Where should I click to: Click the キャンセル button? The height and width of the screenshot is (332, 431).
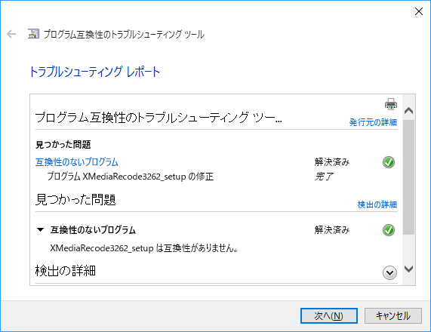393,316
